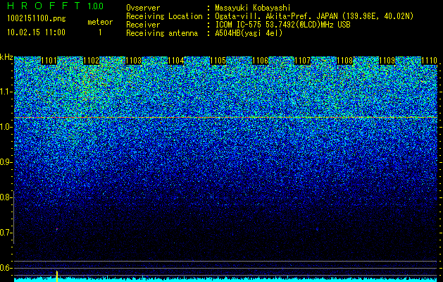Click the 0.6 frequency axis label
Viewport: 443px width, 282px height.
6,268
